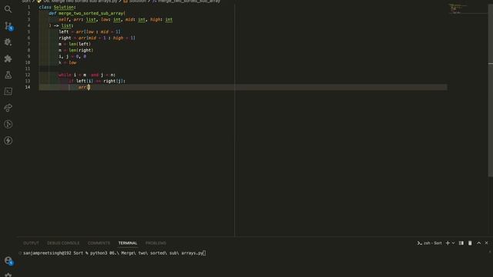Open the launch profile dropdown arrow
Screen dimensions: 493x277
(453, 243)
